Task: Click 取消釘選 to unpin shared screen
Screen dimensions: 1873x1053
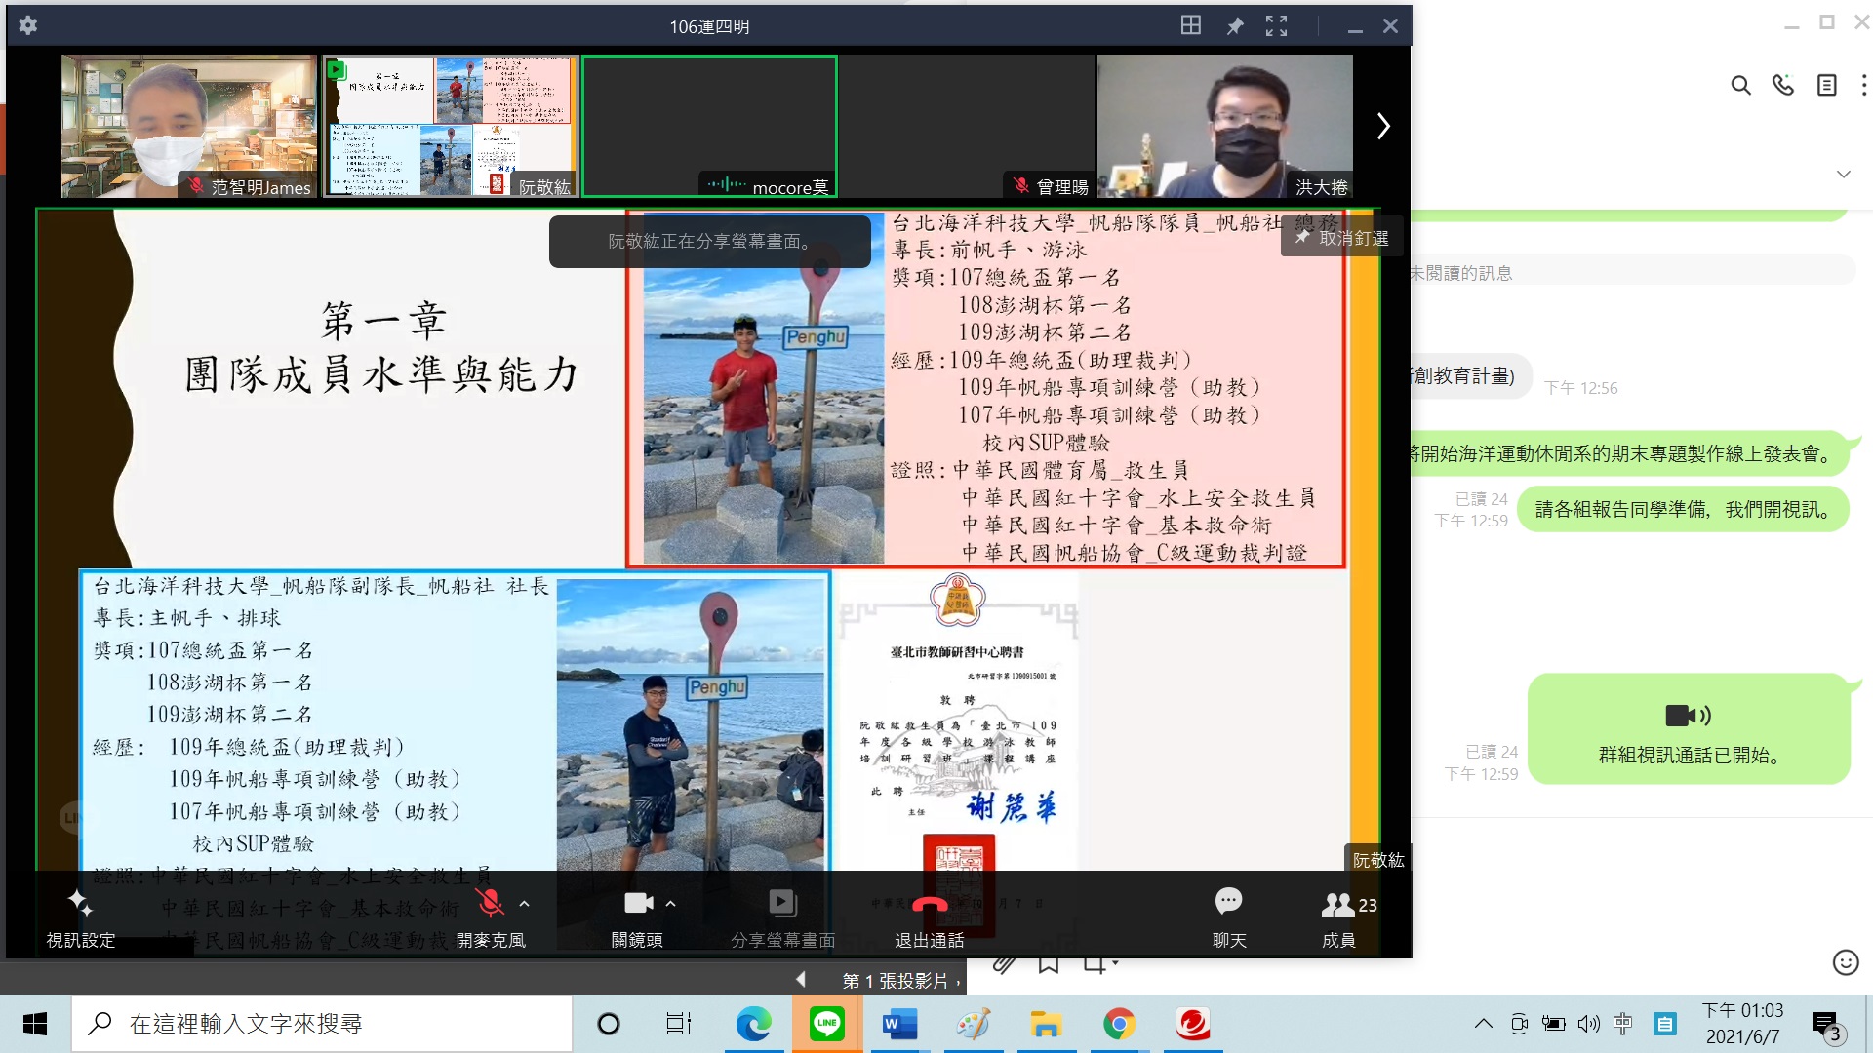Action: coord(1341,238)
